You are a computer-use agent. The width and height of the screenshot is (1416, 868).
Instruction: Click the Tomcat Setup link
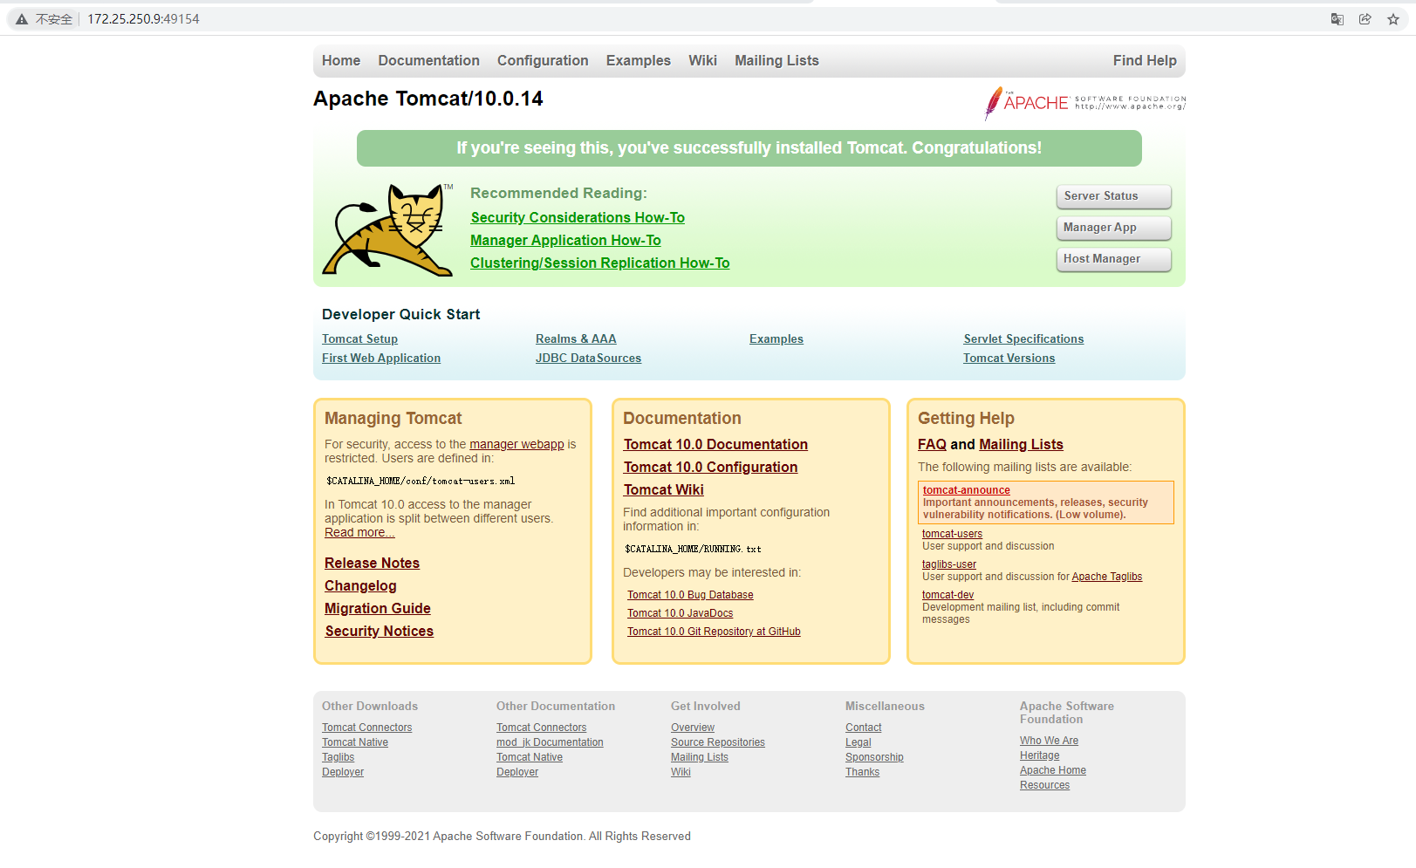coord(359,339)
